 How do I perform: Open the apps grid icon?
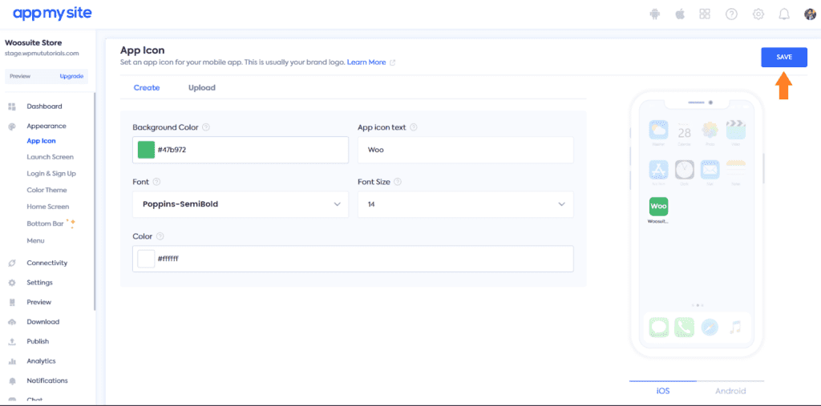pyautogui.click(x=705, y=14)
